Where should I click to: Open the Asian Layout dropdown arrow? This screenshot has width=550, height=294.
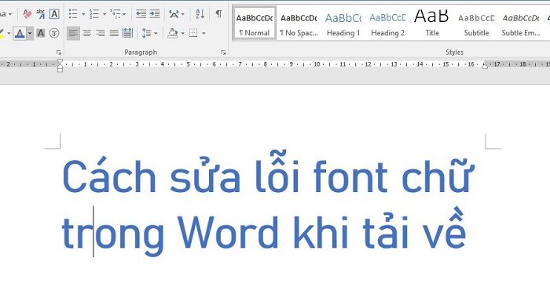[x=183, y=14]
